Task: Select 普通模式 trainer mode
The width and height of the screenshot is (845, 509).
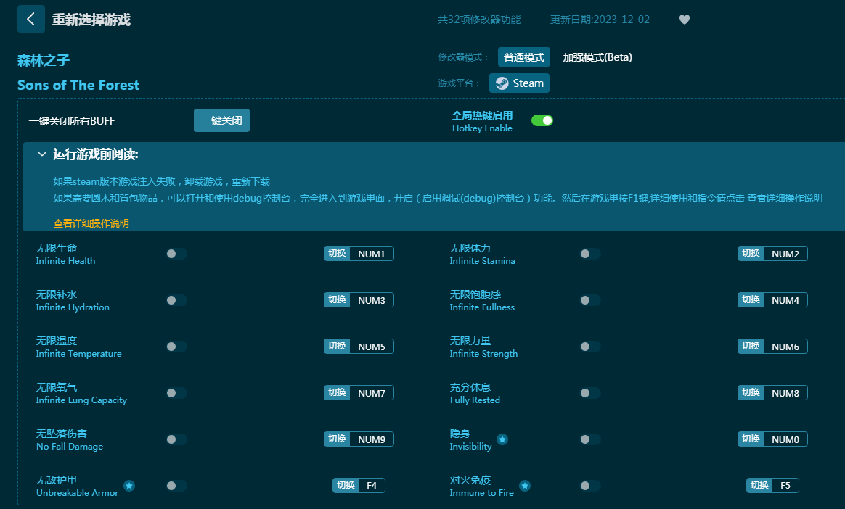Action: pyautogui.click(x=524, y=57)
